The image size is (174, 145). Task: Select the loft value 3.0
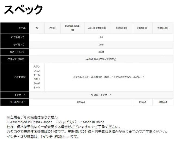tap(101, 38)
